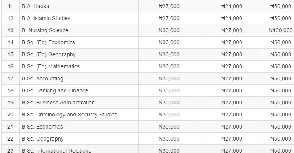Viewport: 294px width, 153px height.
Task: Select B.Sc. (Ed) Mathematics row
Action: 147,66
